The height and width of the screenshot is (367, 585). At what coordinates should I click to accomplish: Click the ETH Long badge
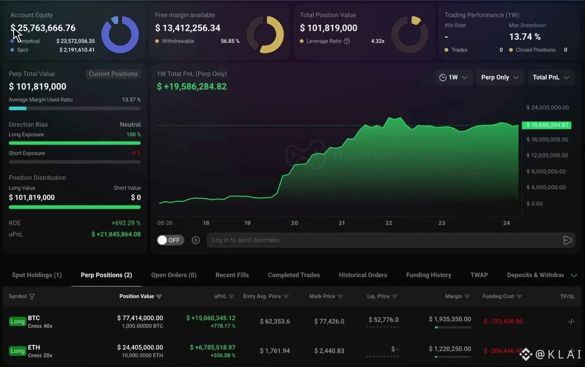(17, 350)
